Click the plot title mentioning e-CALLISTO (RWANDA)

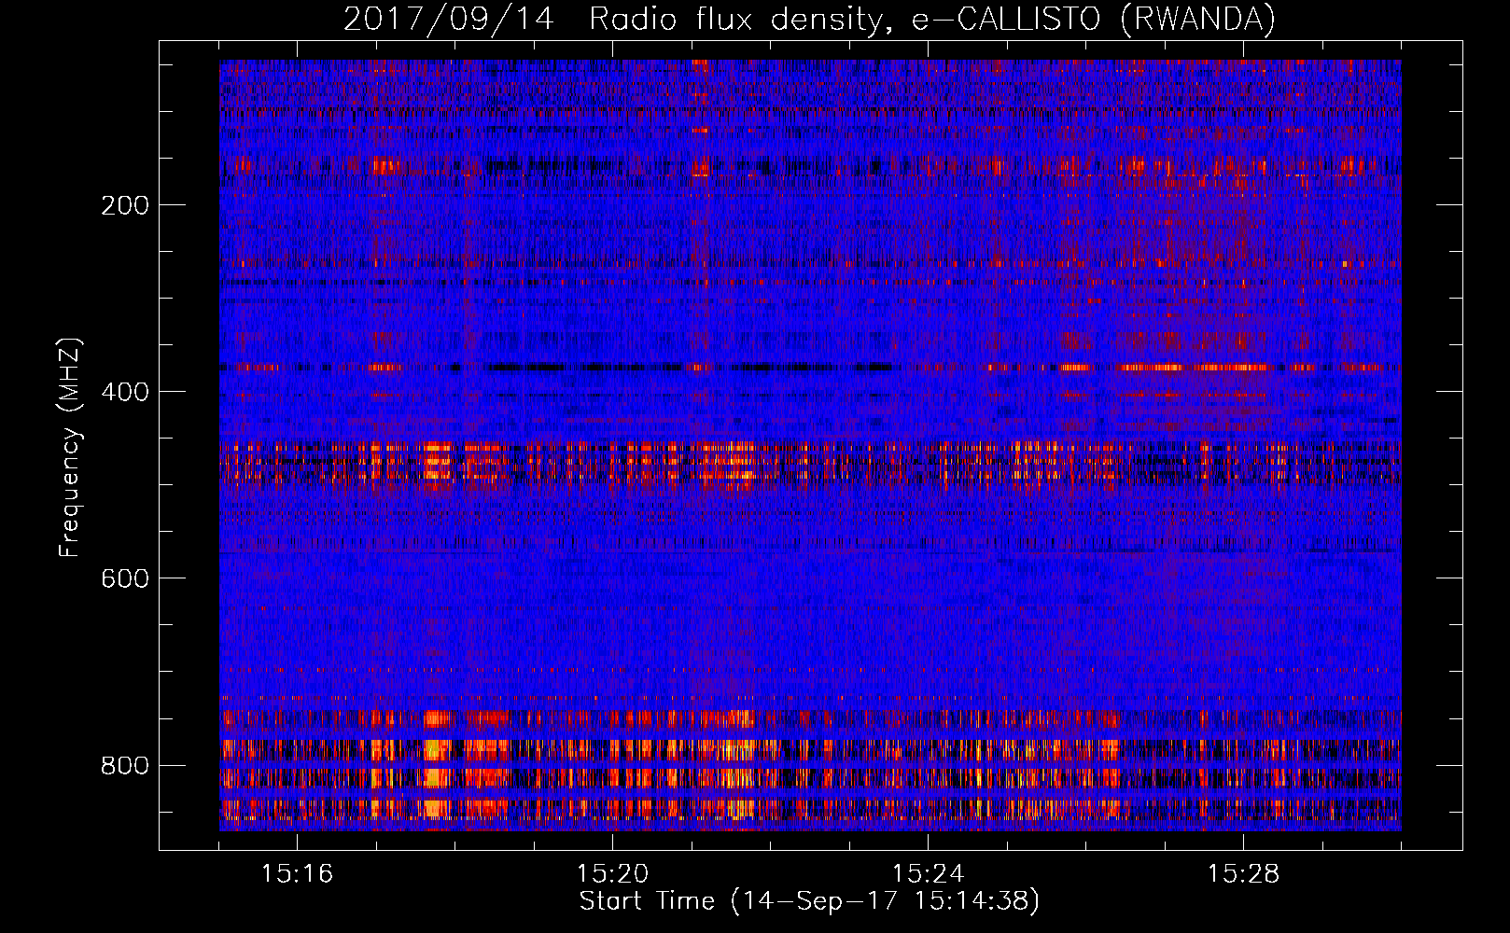(809, 19)
